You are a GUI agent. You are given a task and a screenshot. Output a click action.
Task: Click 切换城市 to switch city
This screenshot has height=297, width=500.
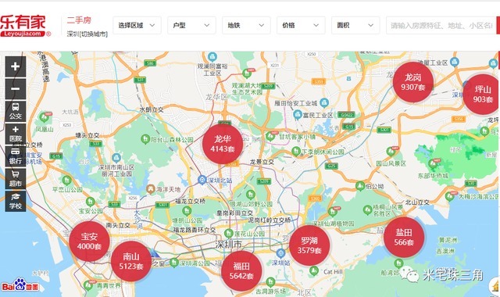(93, 34)
